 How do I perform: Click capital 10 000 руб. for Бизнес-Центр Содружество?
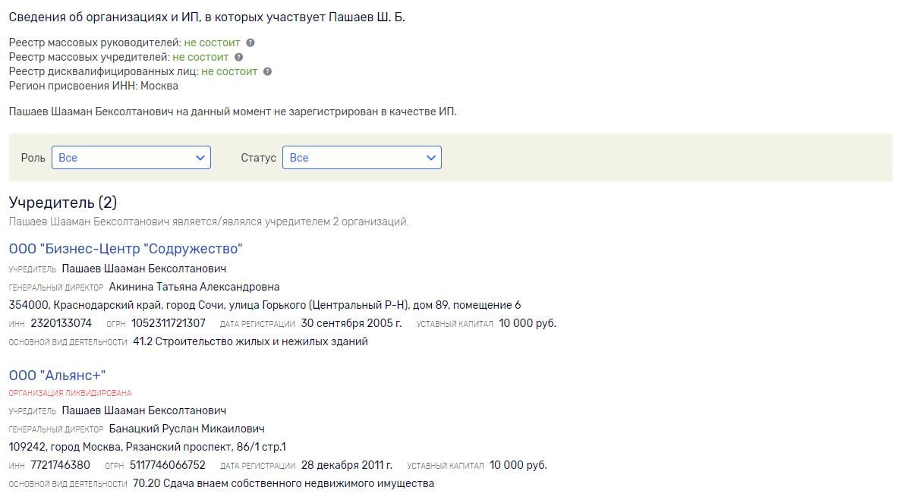(528, 322)
